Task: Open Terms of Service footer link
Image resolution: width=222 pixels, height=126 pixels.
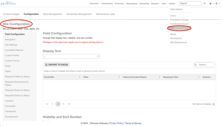Action: tap(133, 123)
